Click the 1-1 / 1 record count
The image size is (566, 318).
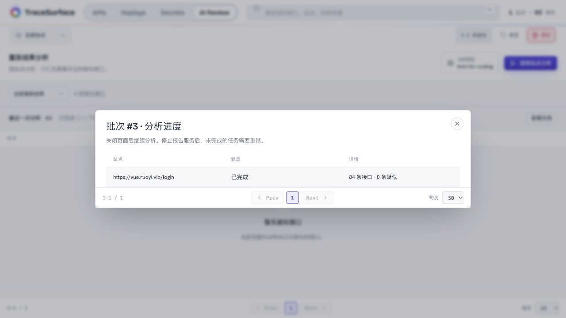coord(113,198)
